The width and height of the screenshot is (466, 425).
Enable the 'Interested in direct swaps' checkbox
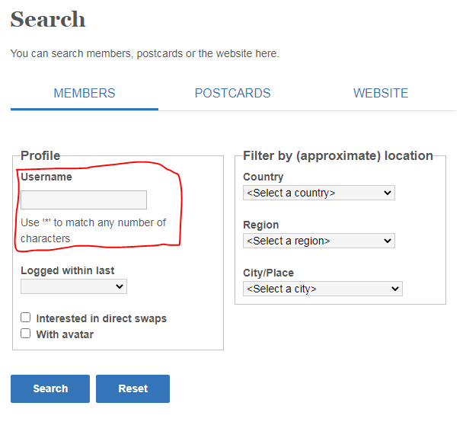(26, 318)
